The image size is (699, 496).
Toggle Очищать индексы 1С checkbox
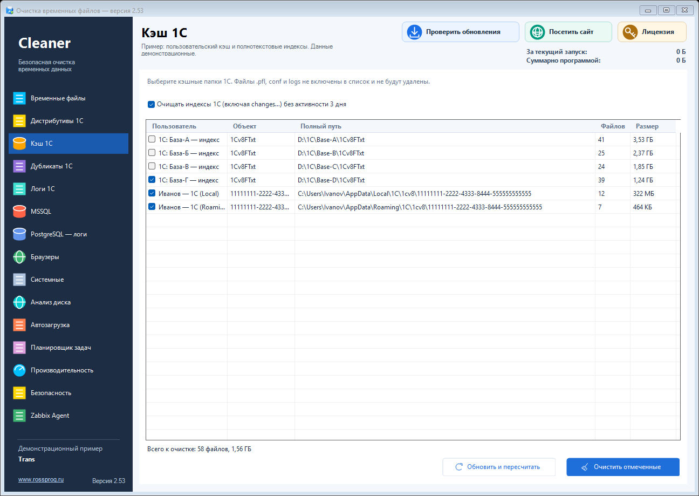point(151,104)
